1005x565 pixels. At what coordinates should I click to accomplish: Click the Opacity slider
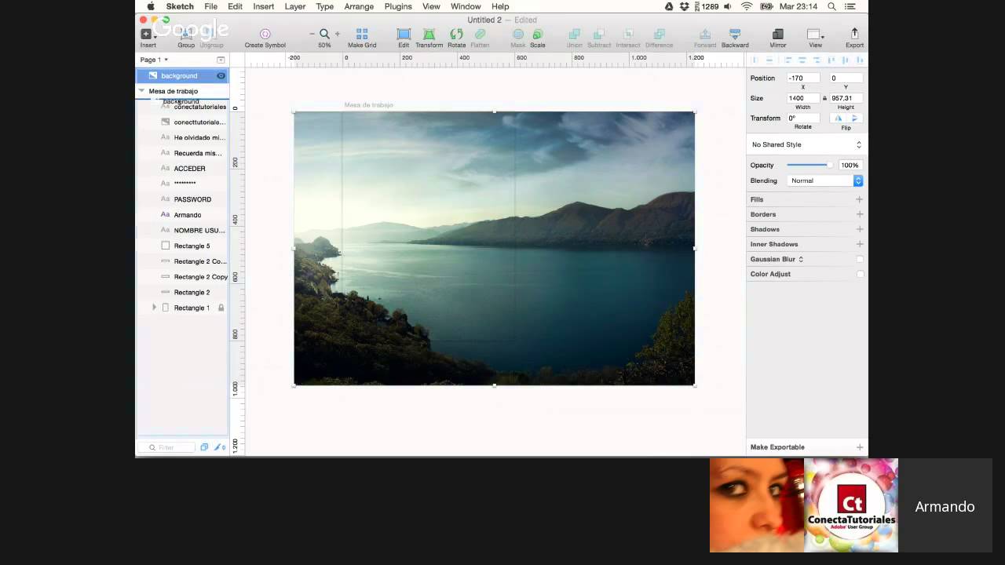pyautogui.click(x=809, y=165)
